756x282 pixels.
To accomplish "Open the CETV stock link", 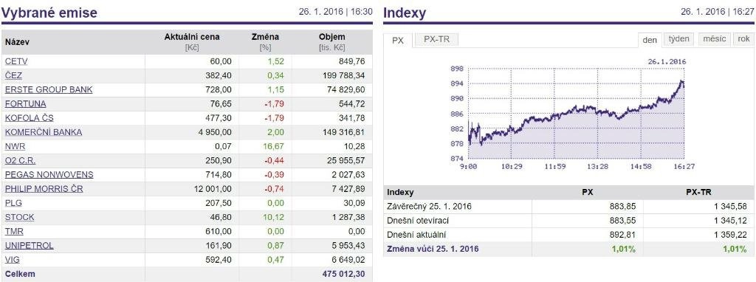I will (16, 61).
